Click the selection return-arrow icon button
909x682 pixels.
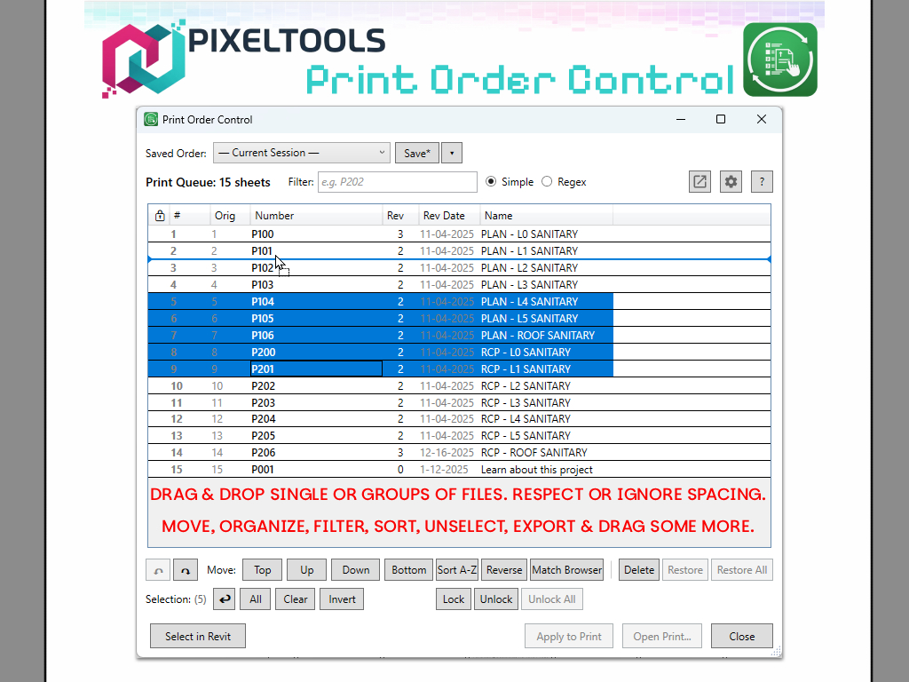pos(225,599)
